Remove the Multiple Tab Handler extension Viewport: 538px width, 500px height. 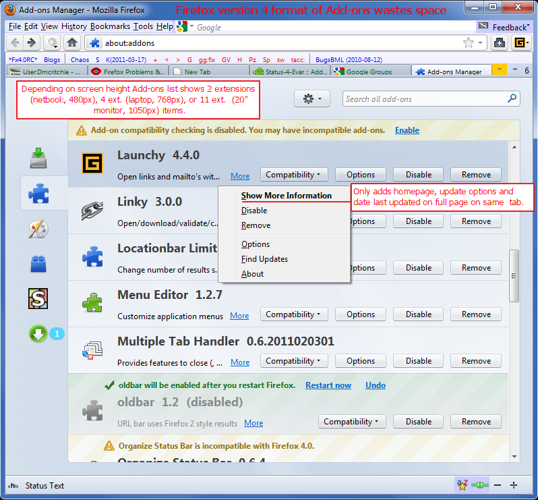coord(476,361)
